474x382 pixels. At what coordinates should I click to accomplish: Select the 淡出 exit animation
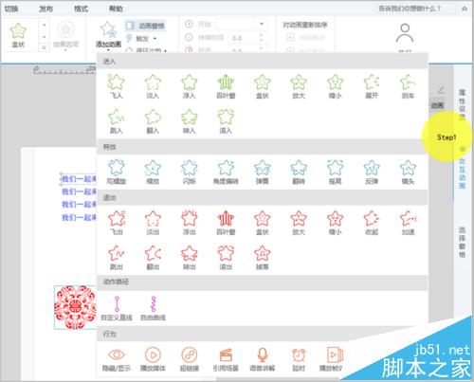click(153, 223)
